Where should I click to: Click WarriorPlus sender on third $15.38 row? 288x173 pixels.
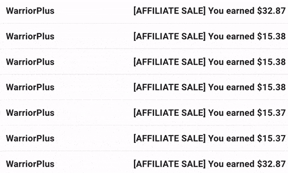[30, 87]
